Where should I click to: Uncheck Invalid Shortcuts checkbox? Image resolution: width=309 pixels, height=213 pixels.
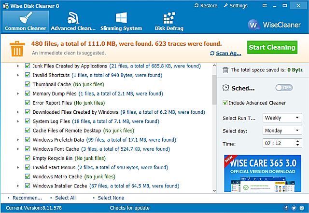coord(28,75)
